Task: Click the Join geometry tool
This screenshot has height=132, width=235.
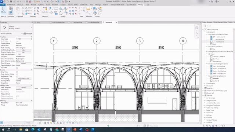Action: pos(28,14)
